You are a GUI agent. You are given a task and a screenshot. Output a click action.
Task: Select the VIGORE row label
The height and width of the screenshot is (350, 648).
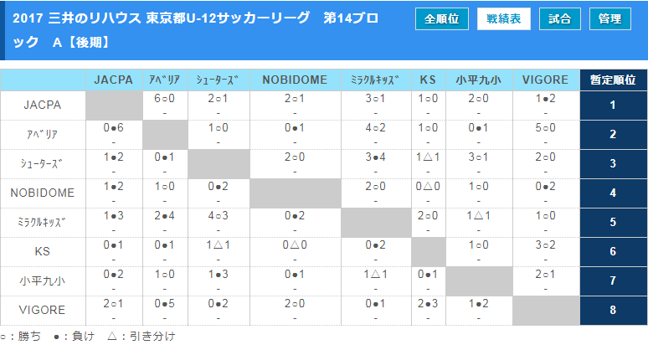(x=43, y=310)
